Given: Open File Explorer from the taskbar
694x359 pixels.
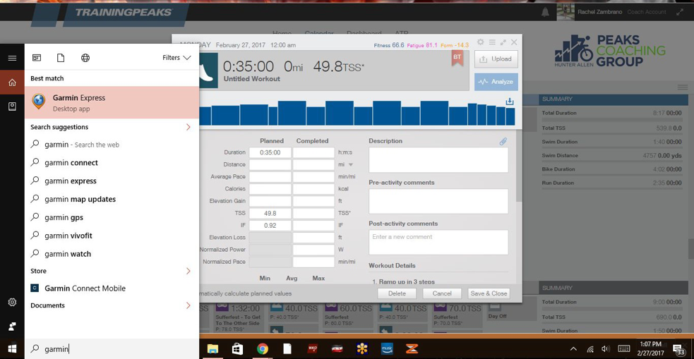Looking at the screenshot, I should (x=213, y=349).
